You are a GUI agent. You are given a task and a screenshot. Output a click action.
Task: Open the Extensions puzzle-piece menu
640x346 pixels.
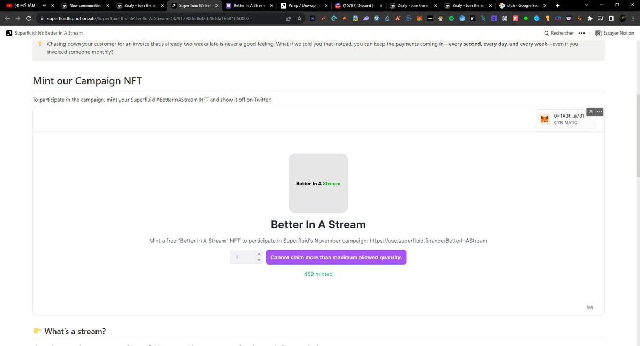(x=589, y=18)
